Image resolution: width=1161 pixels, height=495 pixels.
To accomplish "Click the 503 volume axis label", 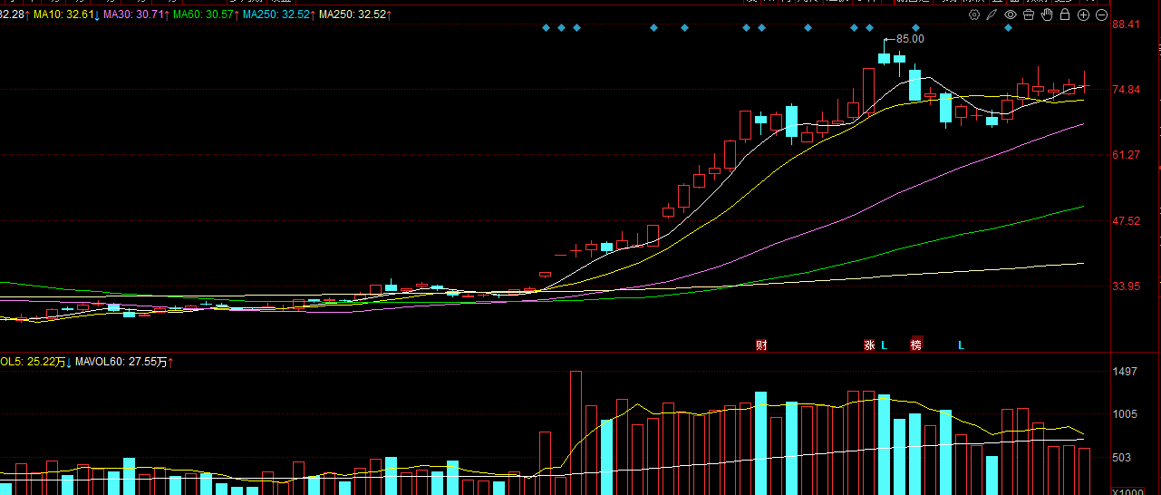I will click(x=1120, y=458).
